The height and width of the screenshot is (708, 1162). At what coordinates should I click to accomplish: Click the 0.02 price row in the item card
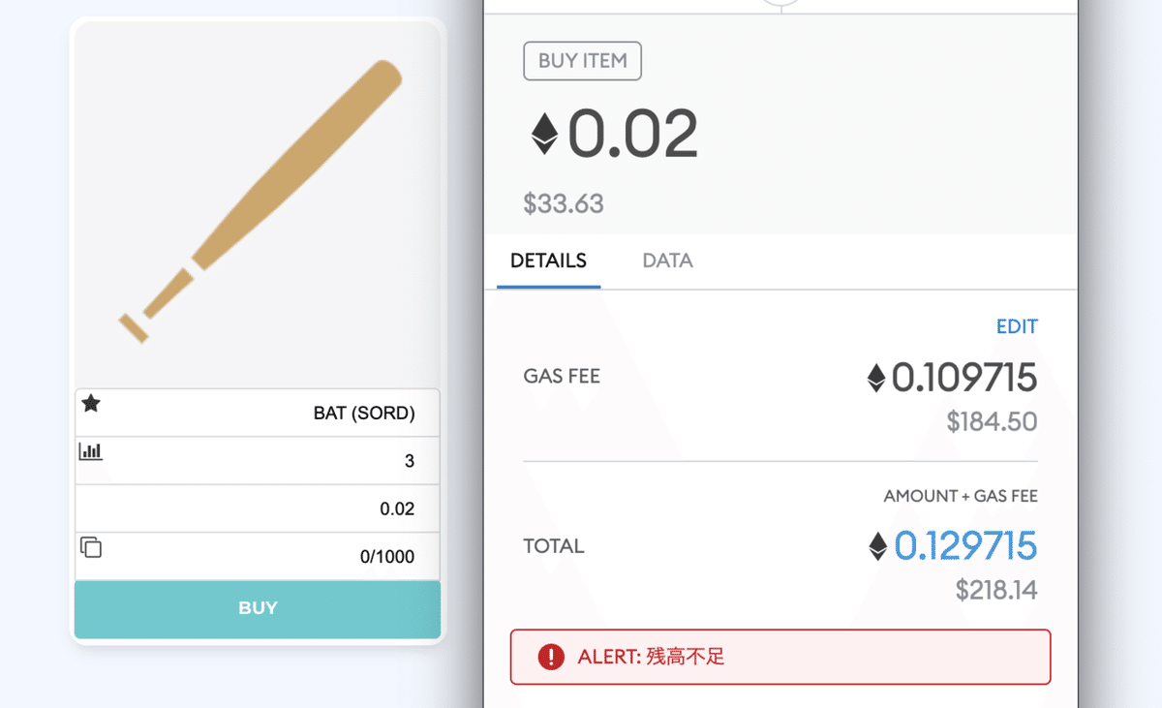click(x=258, y=508)
